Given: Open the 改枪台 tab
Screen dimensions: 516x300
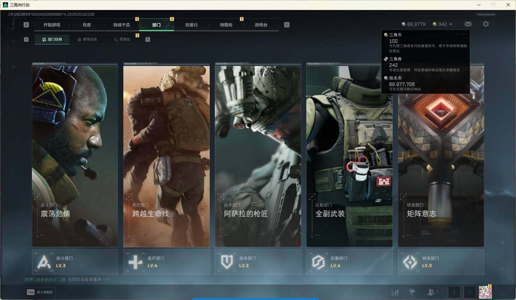Looking at the screenshot, I should (261, 25).
